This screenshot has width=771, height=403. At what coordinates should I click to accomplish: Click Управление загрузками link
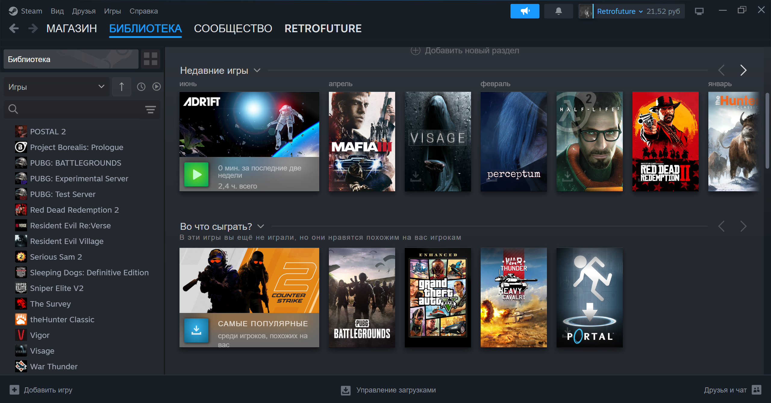[396, 390]
